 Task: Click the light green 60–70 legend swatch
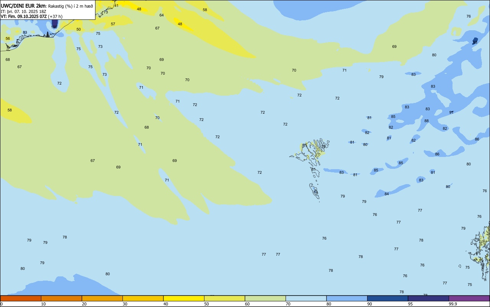pos(265,298)
